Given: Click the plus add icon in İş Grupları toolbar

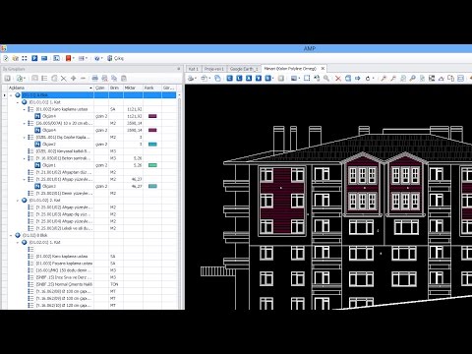Looking at the screenshot, I should point(74,79).
